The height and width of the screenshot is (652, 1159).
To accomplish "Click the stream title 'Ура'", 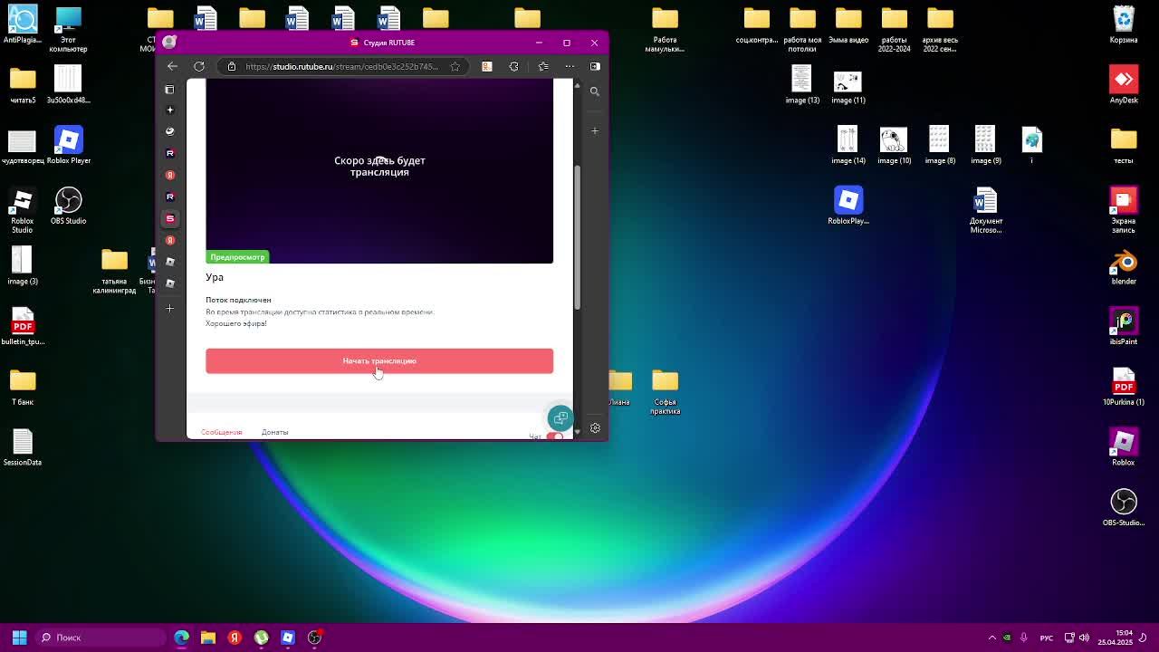I will tap(215, 277).
